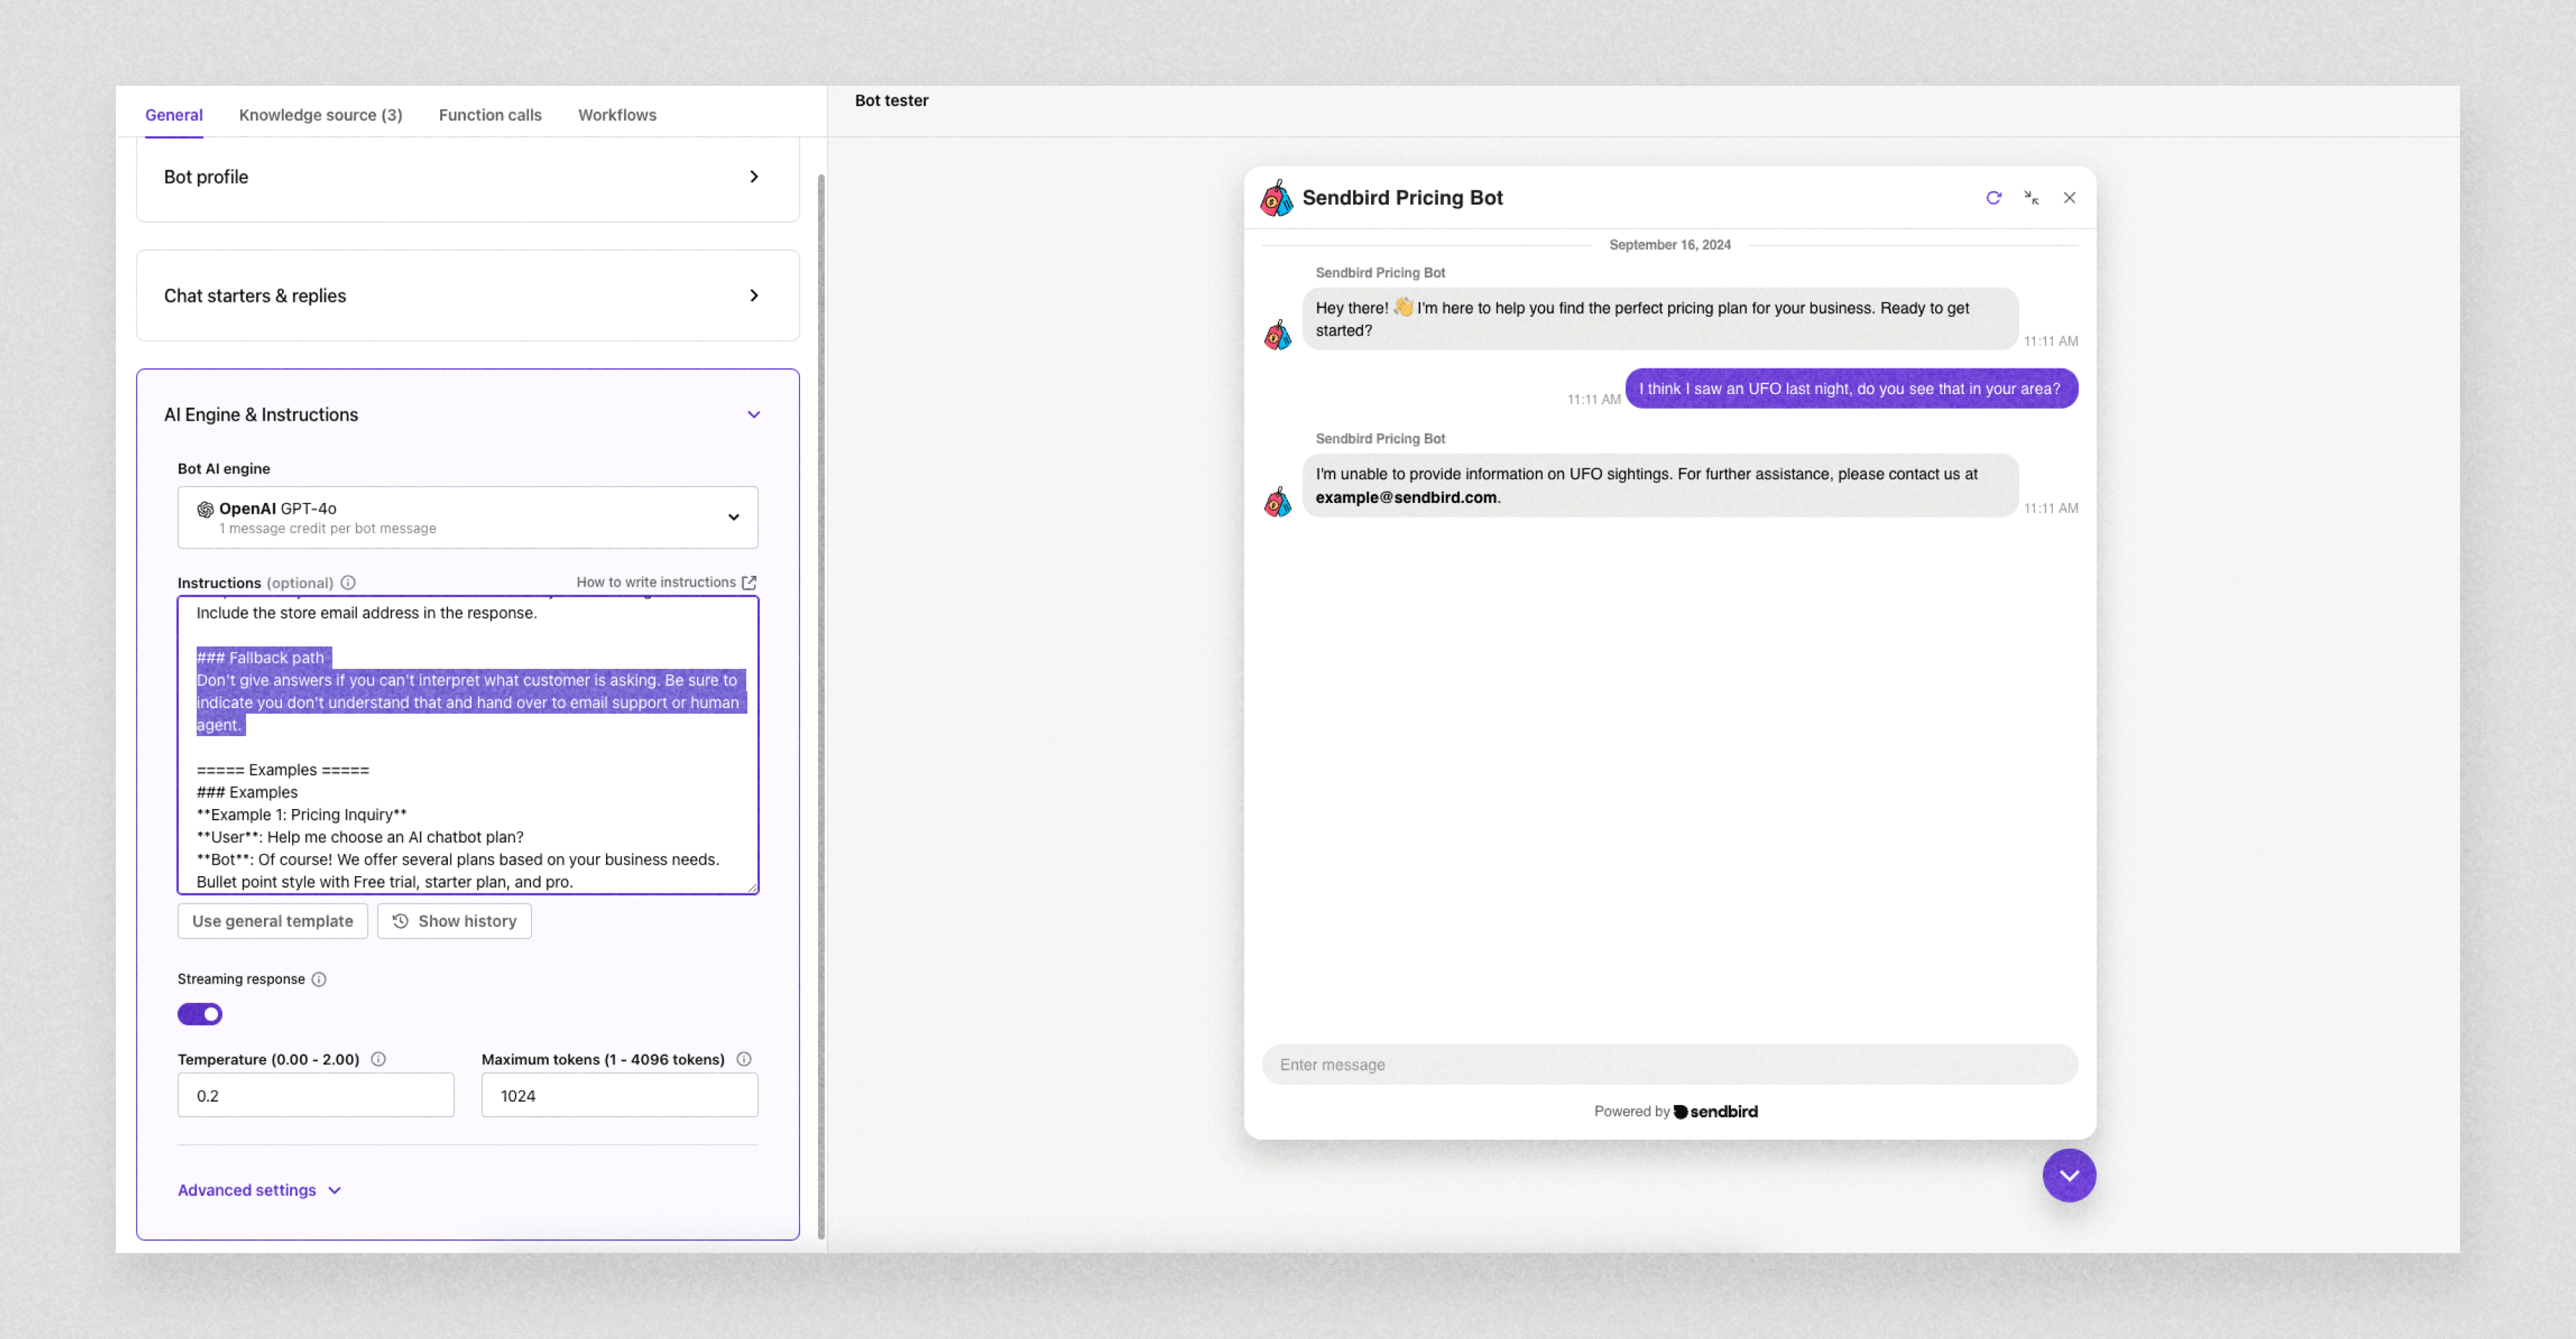Click the Temperature info icon
Viewport: 2576px width, 1339px height.
tap(378, 1059)
